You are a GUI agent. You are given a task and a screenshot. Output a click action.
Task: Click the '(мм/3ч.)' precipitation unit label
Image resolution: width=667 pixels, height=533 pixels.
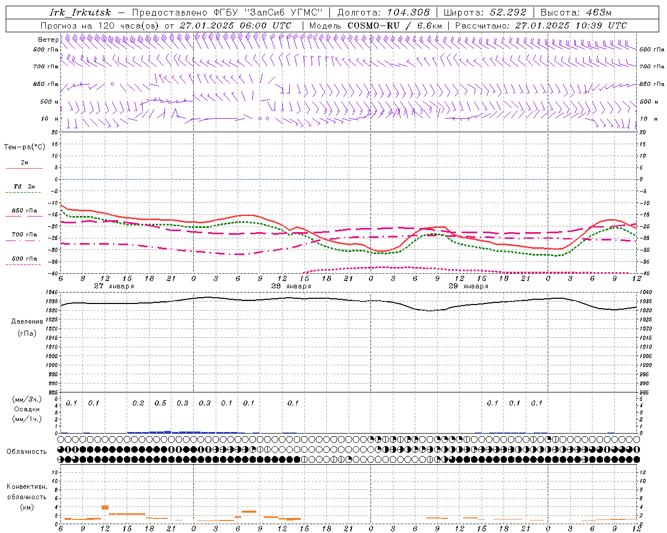[x=27, y=399]
